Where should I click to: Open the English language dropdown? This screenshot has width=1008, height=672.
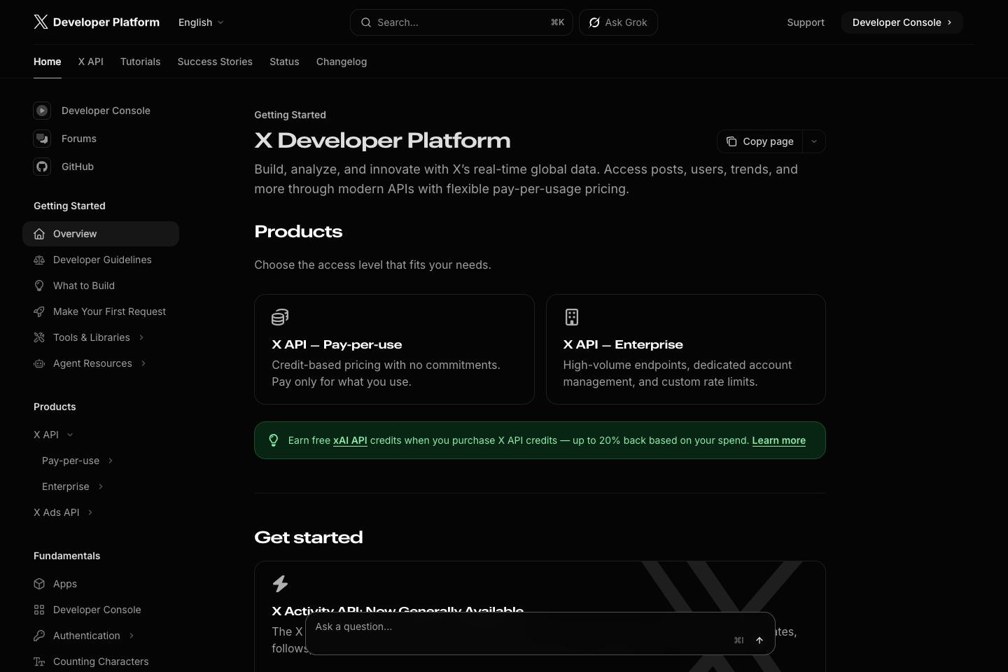click(201, 22)
